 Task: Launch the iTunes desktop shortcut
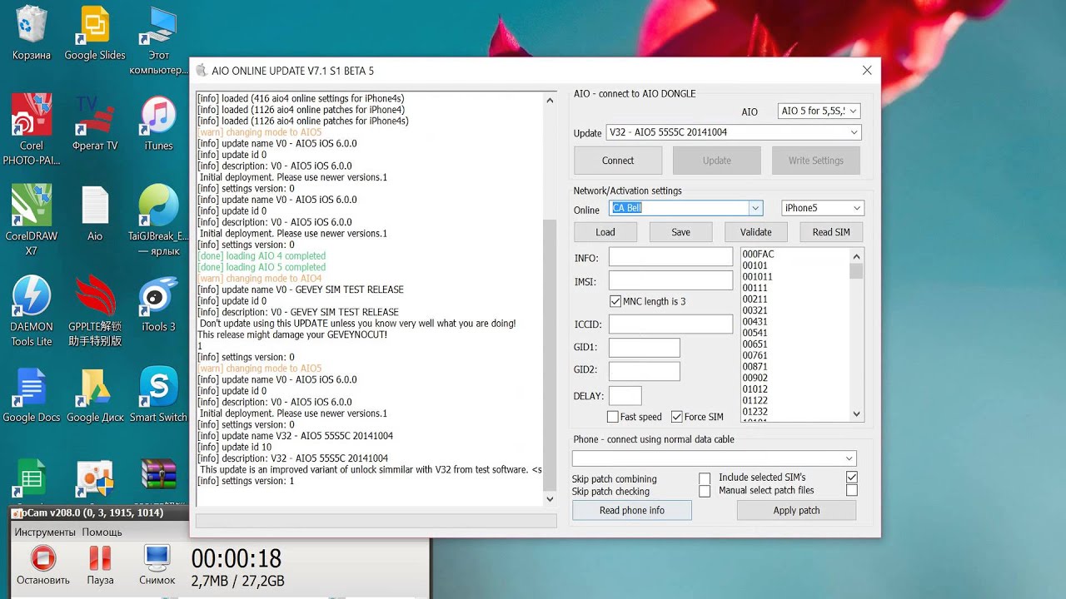coord(158,123)
